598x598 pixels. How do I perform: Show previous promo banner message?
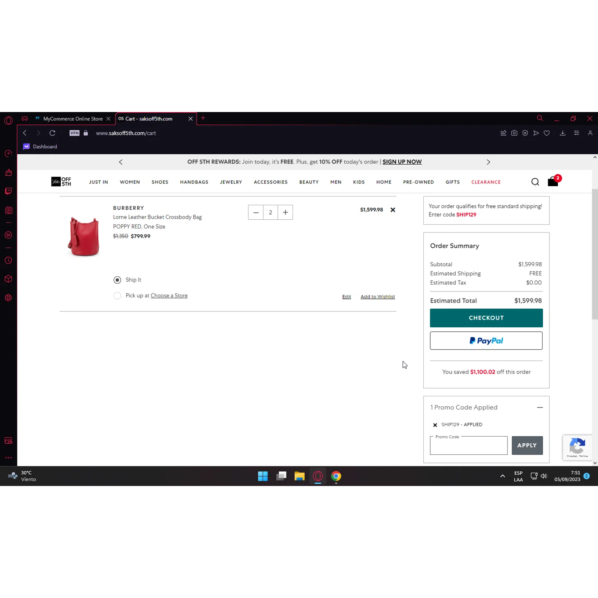pos(121,162)
